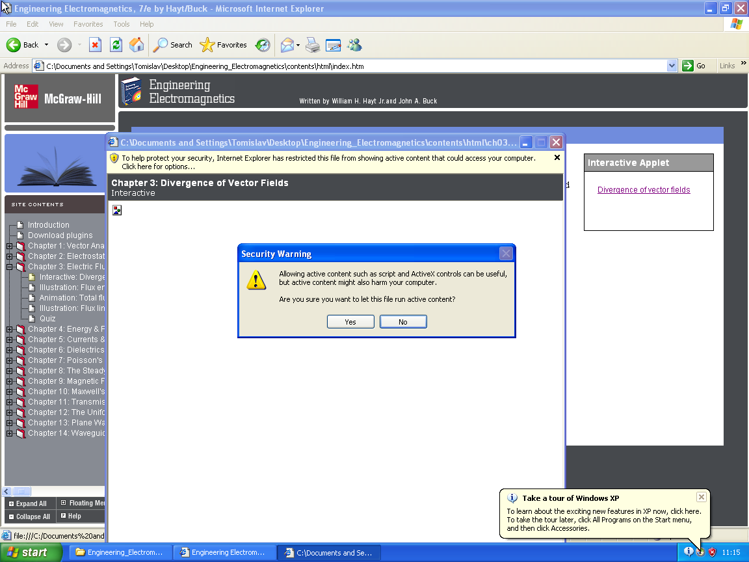Open the address bar dropdown arrow
Screen dimensions: 749x562
[672, 66]
